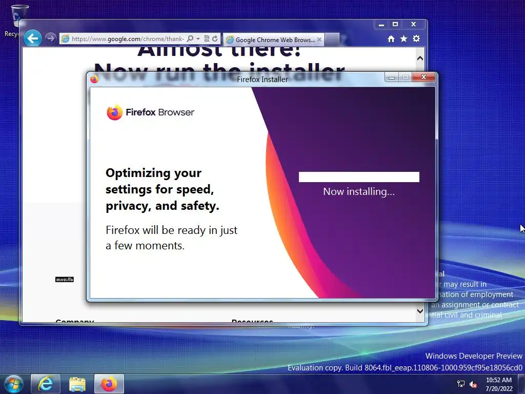Image resolution: width=525 pixels, height=394 pixels.
Task: Toggle Compatibility View icon in address bar
Action: [x=207, y=39]
